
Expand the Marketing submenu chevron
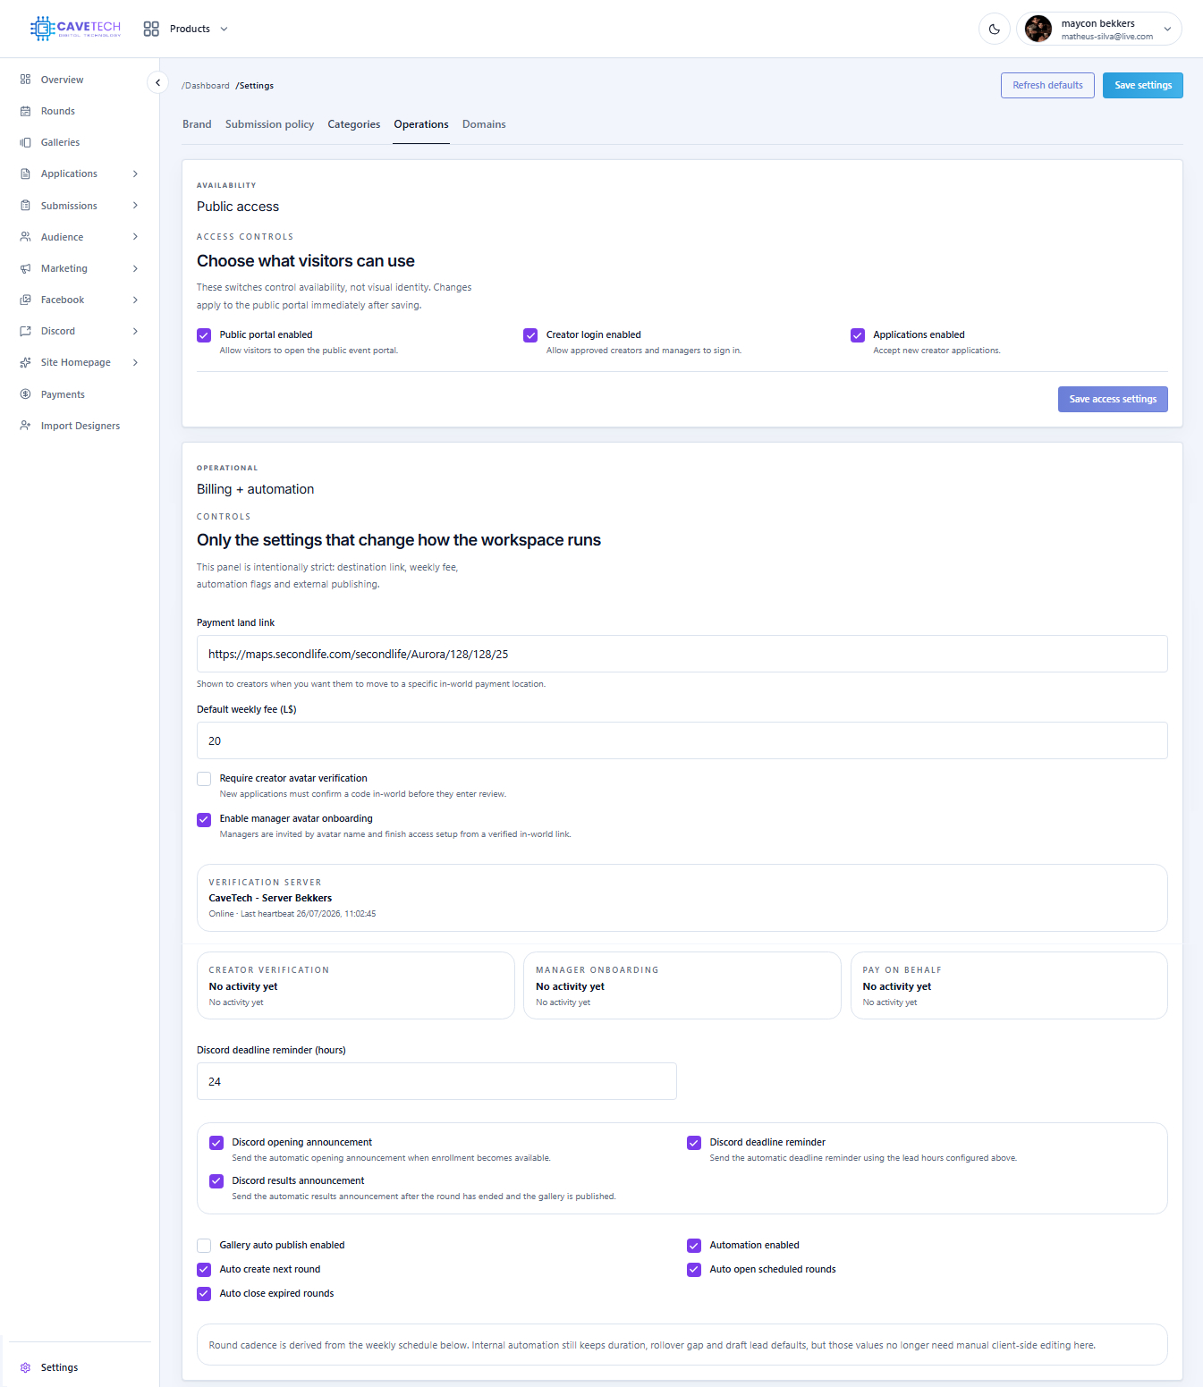135,268
